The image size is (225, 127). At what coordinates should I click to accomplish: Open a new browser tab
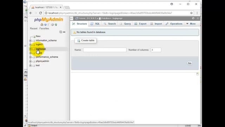tap(67, 7)
